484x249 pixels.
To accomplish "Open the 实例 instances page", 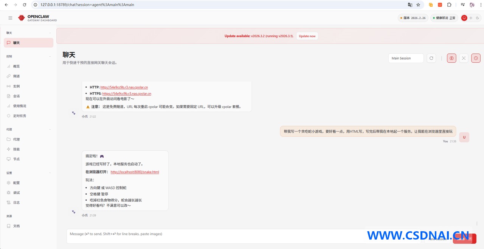I will pyautogui.click(x=29, y=86).
